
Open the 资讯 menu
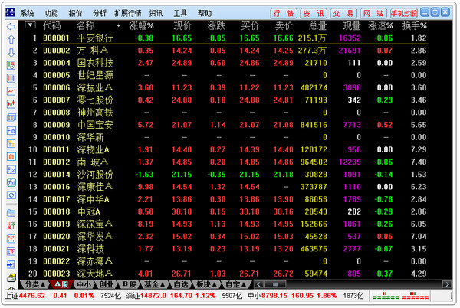tap(156, 13)
